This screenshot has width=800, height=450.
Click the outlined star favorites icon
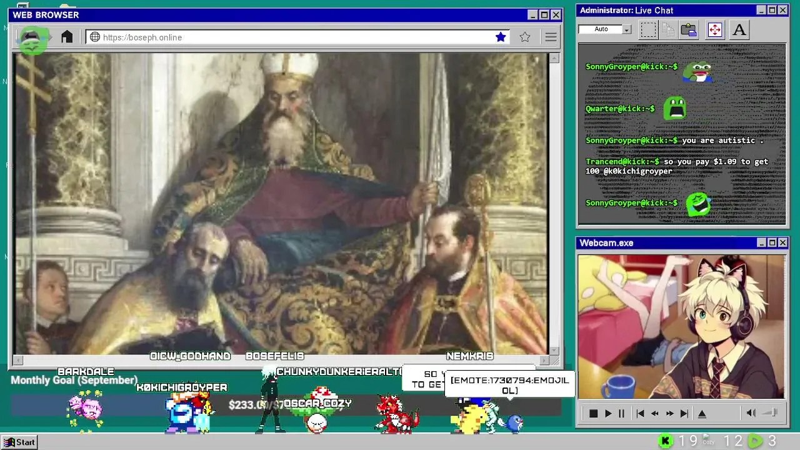pyautogui.click(x=525, y=37)
